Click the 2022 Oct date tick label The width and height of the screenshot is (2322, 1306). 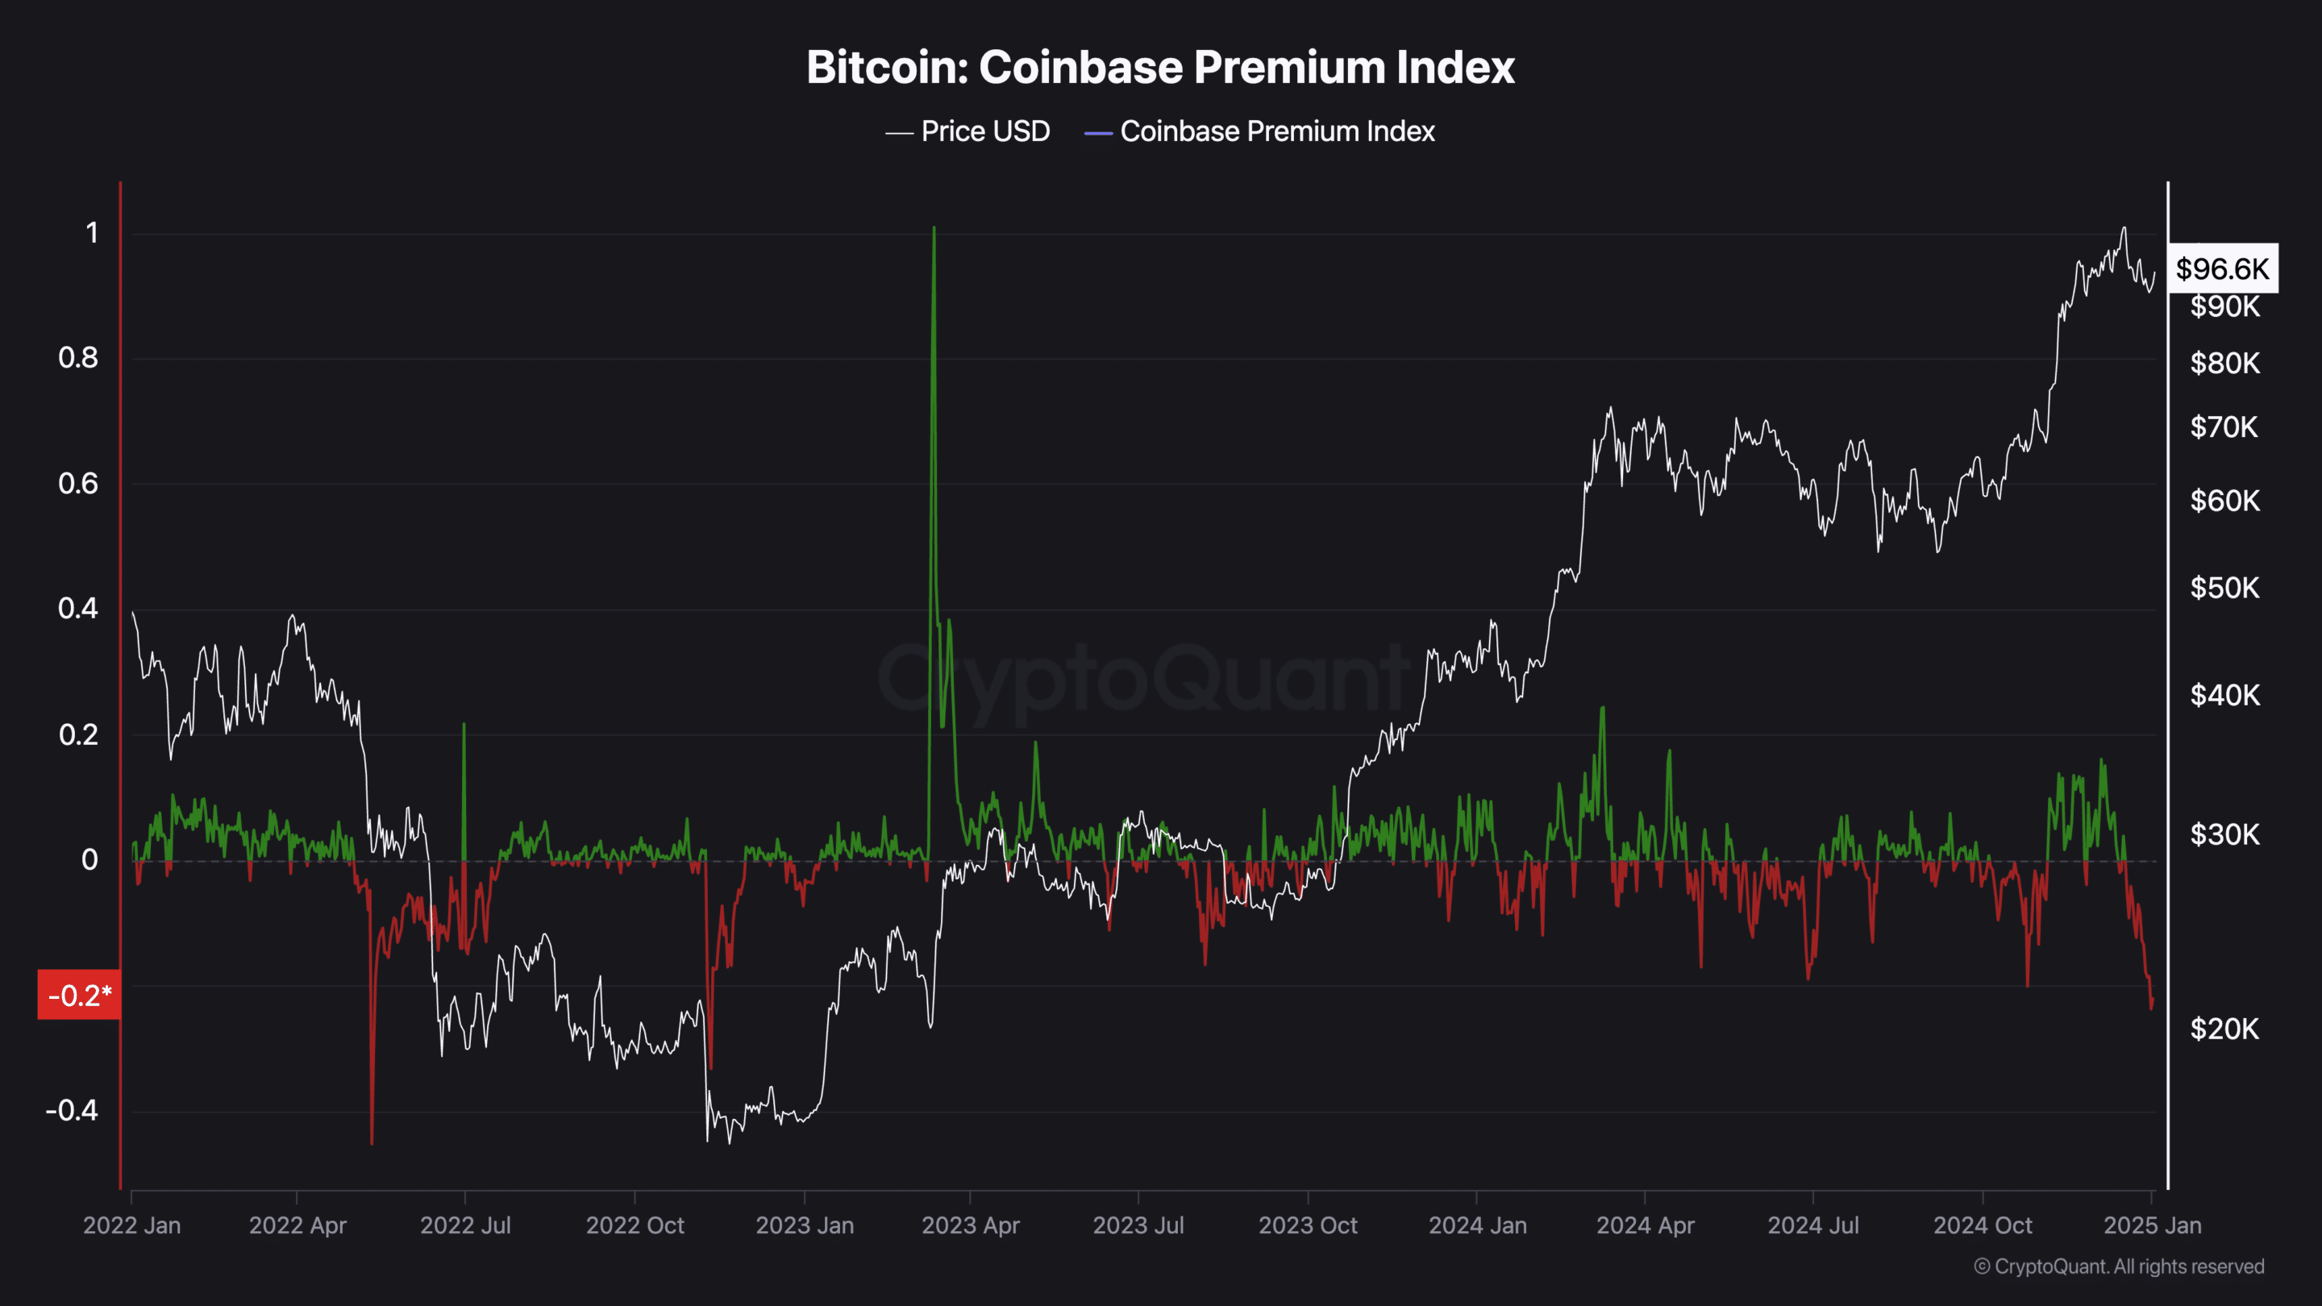coord(635,1225)
